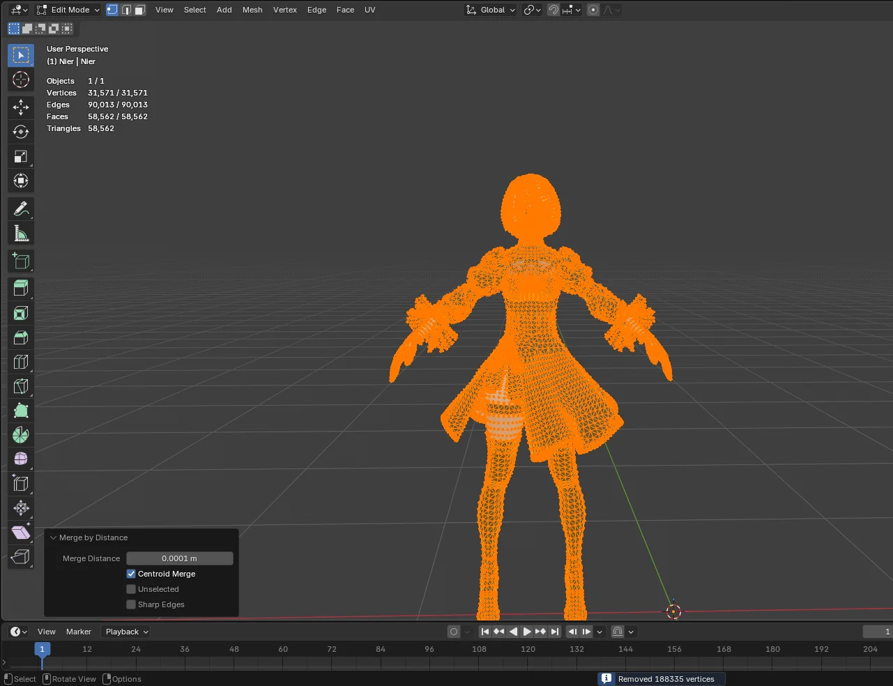Select the Scale tool
Screen dimensions: 893x686
click(x=21, y=156)
